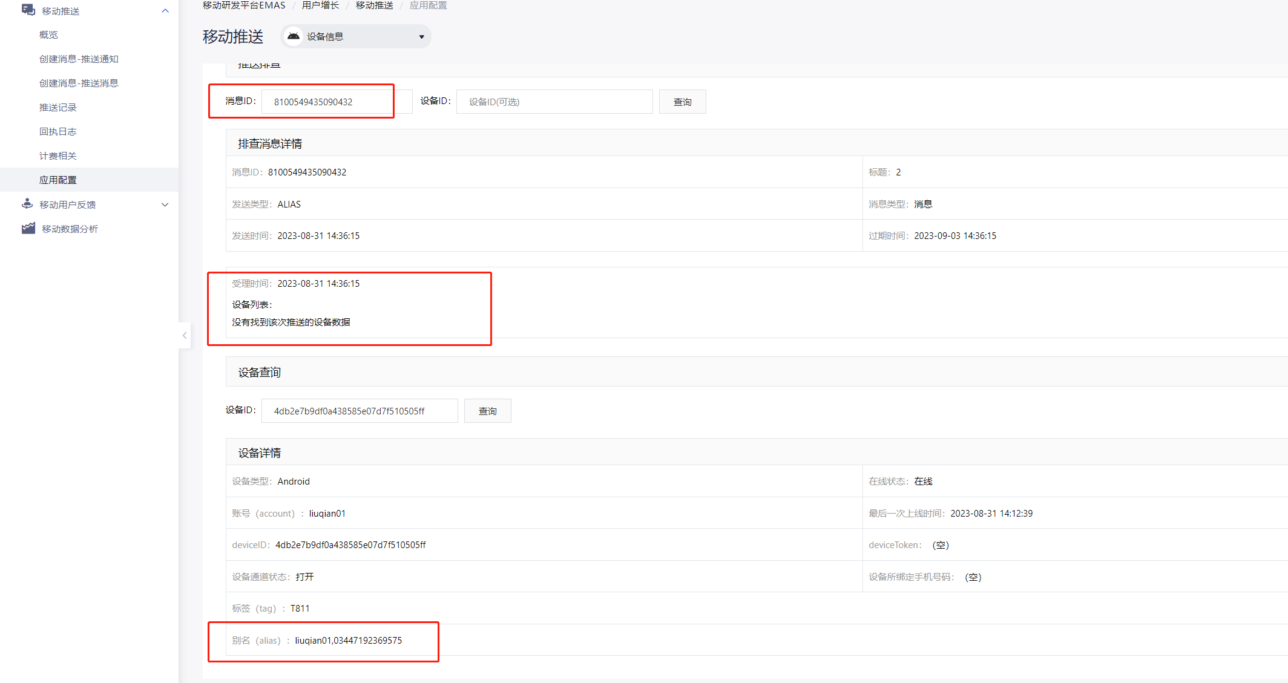The width and height of the screenshot is (1288, 683).
Task: Click the account value liuqian01
Action: (327, 513)
